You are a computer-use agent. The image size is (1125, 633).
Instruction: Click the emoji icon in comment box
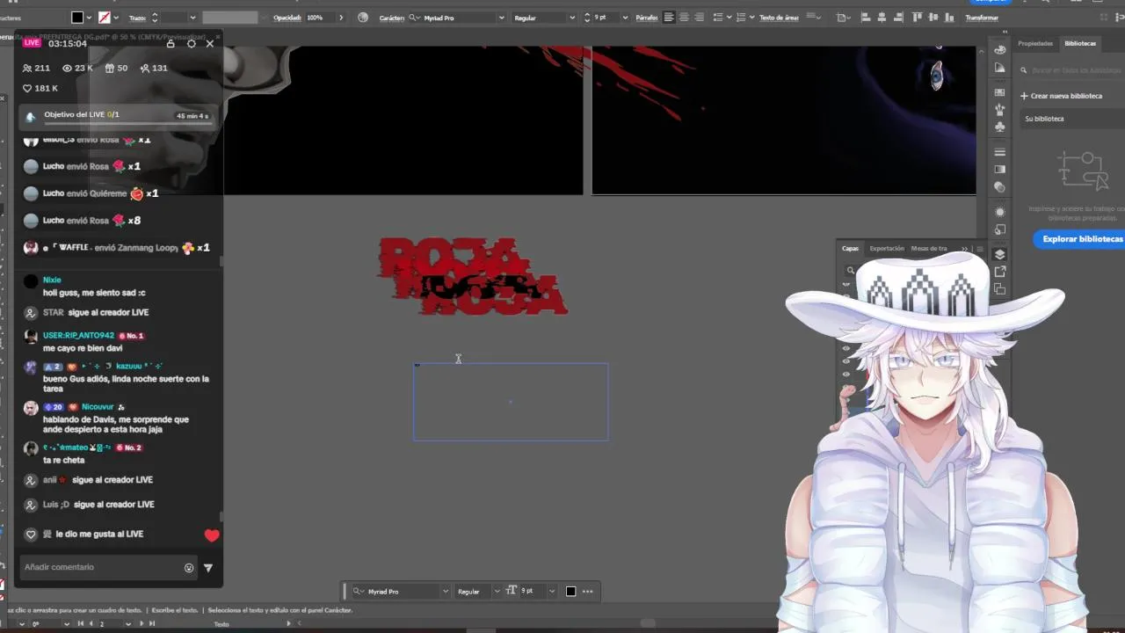(188, 568)
